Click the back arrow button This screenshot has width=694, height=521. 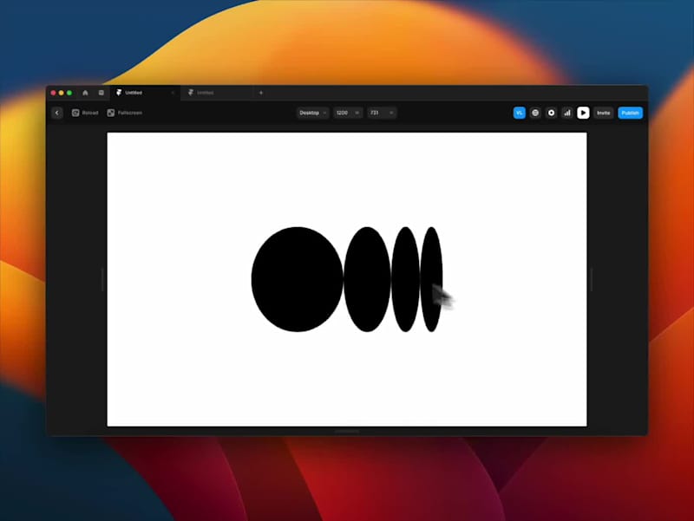tap(56, 113)
